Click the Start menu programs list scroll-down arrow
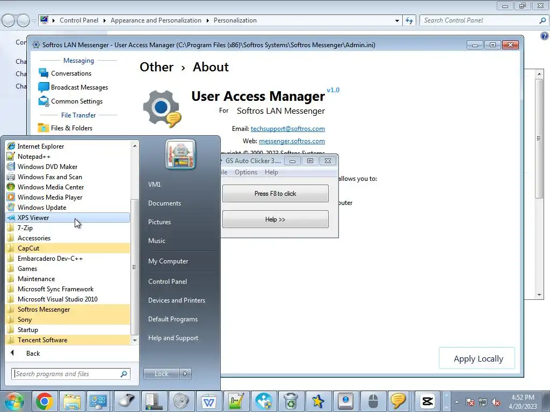This screenshot has height=412, width=550. click(x=135, y=340)
